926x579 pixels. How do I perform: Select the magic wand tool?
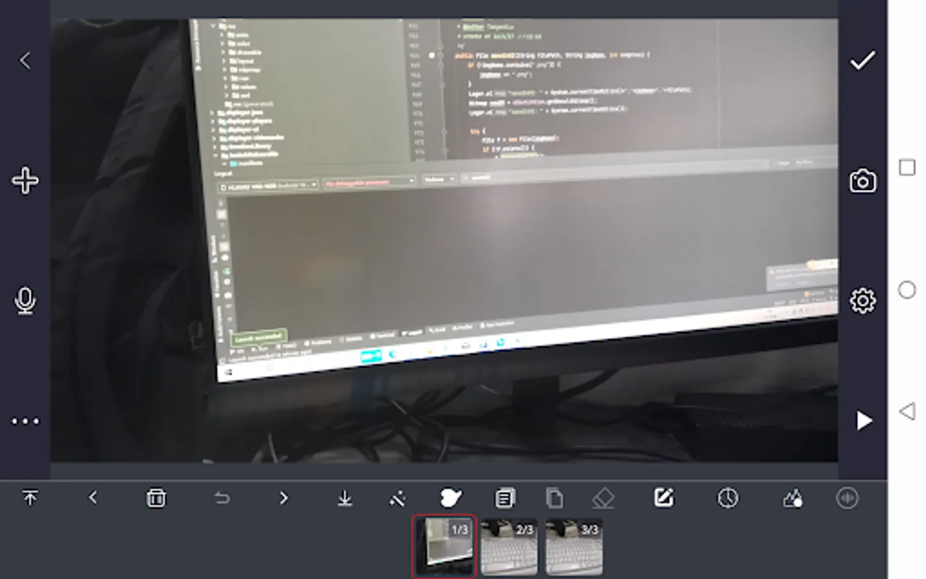coord(397,498)
